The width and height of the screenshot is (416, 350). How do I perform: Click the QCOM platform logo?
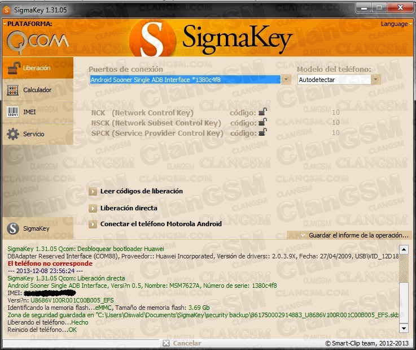[x=38, y=41]
